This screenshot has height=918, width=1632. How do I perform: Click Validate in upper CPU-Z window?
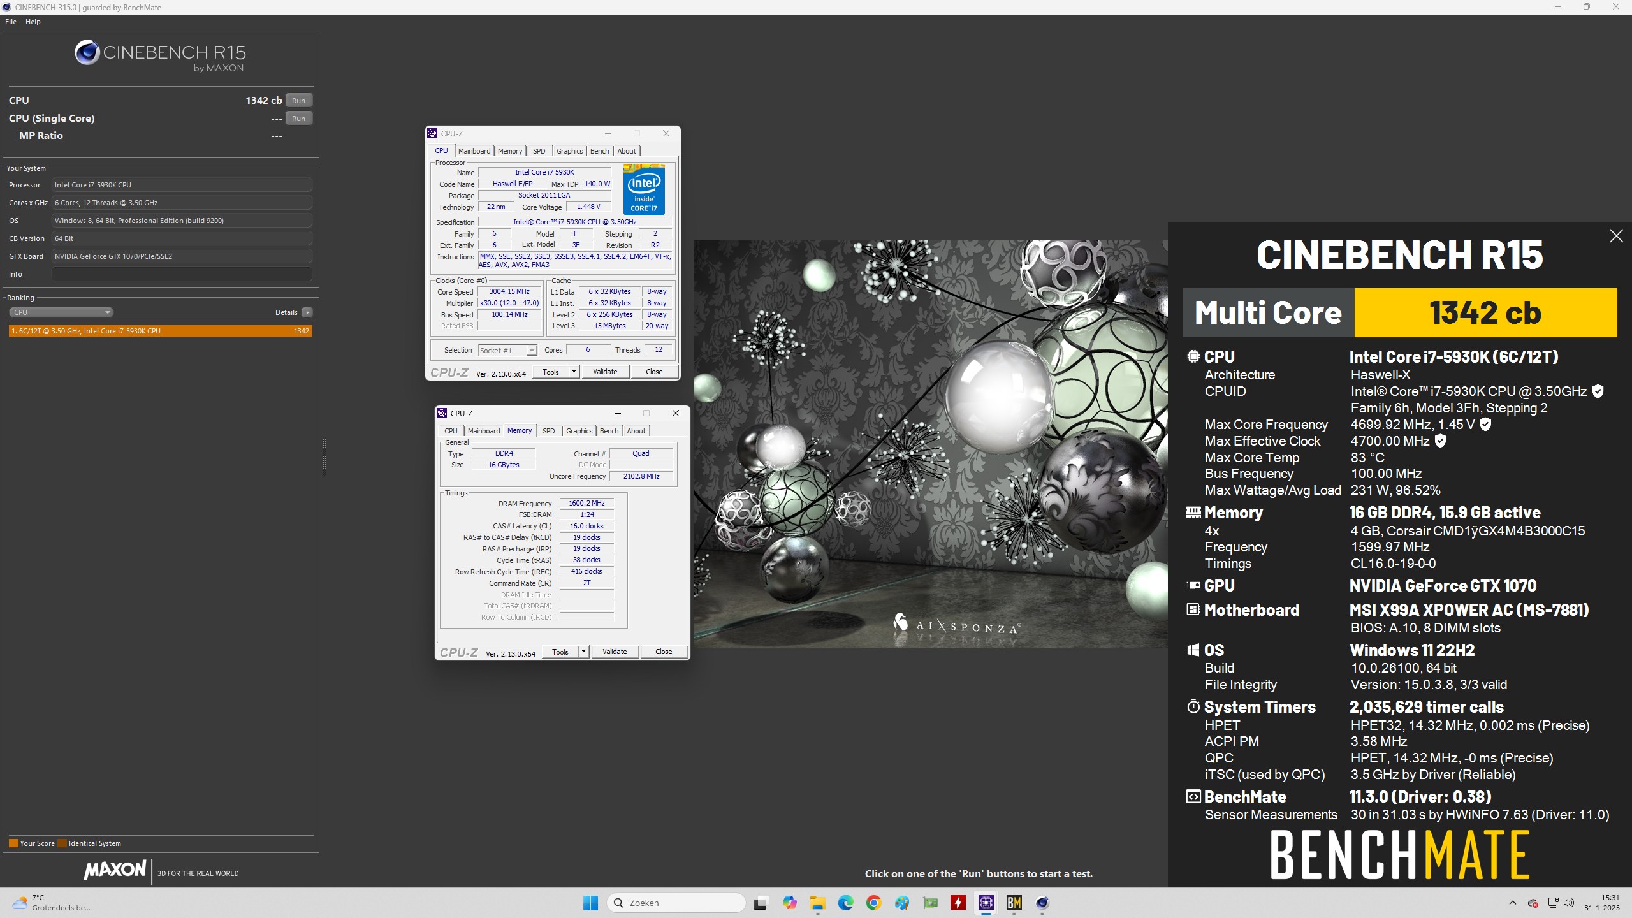click(x=605, y=372)
